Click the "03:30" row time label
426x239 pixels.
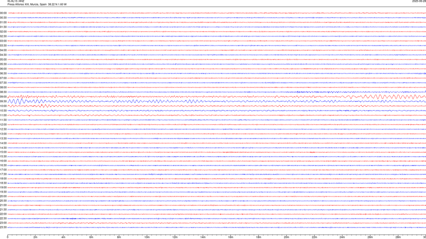pyautogui.click(x=3, y=46)
